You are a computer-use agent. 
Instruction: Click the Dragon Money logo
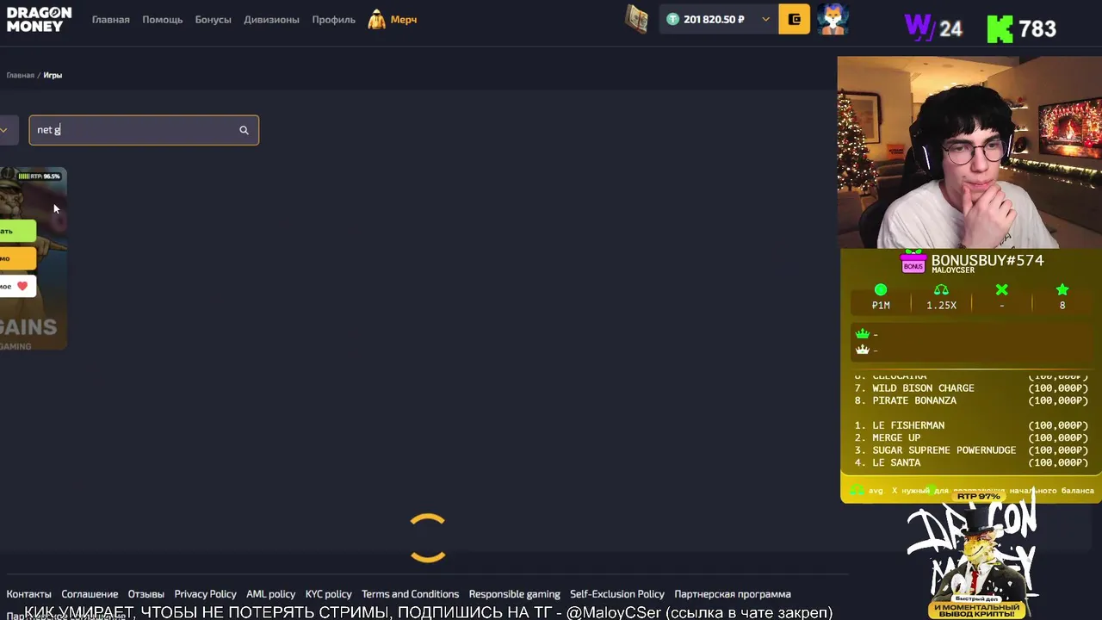[39, 19]
